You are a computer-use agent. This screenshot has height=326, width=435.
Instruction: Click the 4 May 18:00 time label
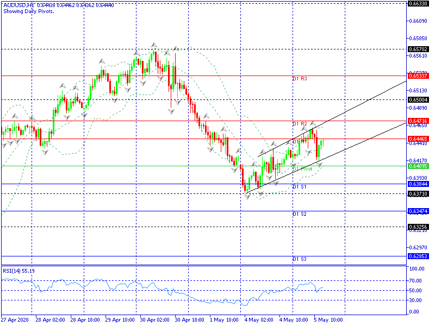pyautogui.click(x=294, y=320)
